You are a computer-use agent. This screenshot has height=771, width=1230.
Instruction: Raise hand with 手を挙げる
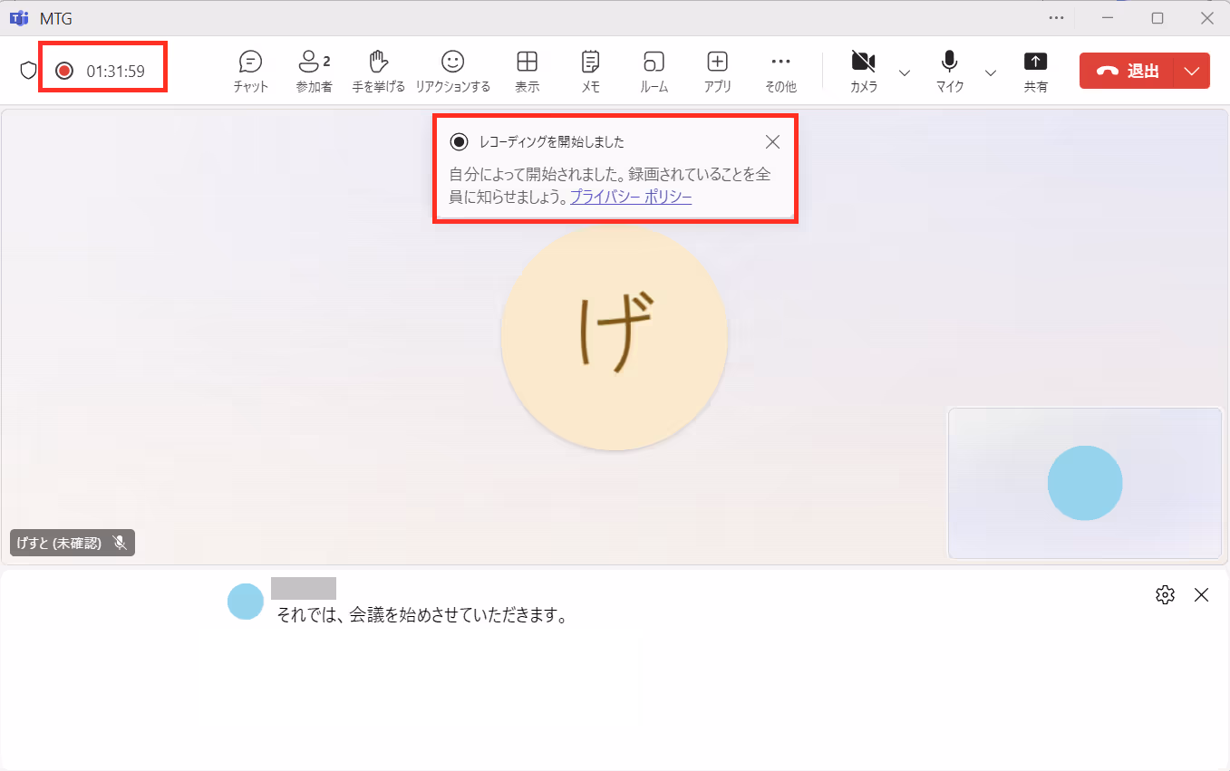(378, 72)
